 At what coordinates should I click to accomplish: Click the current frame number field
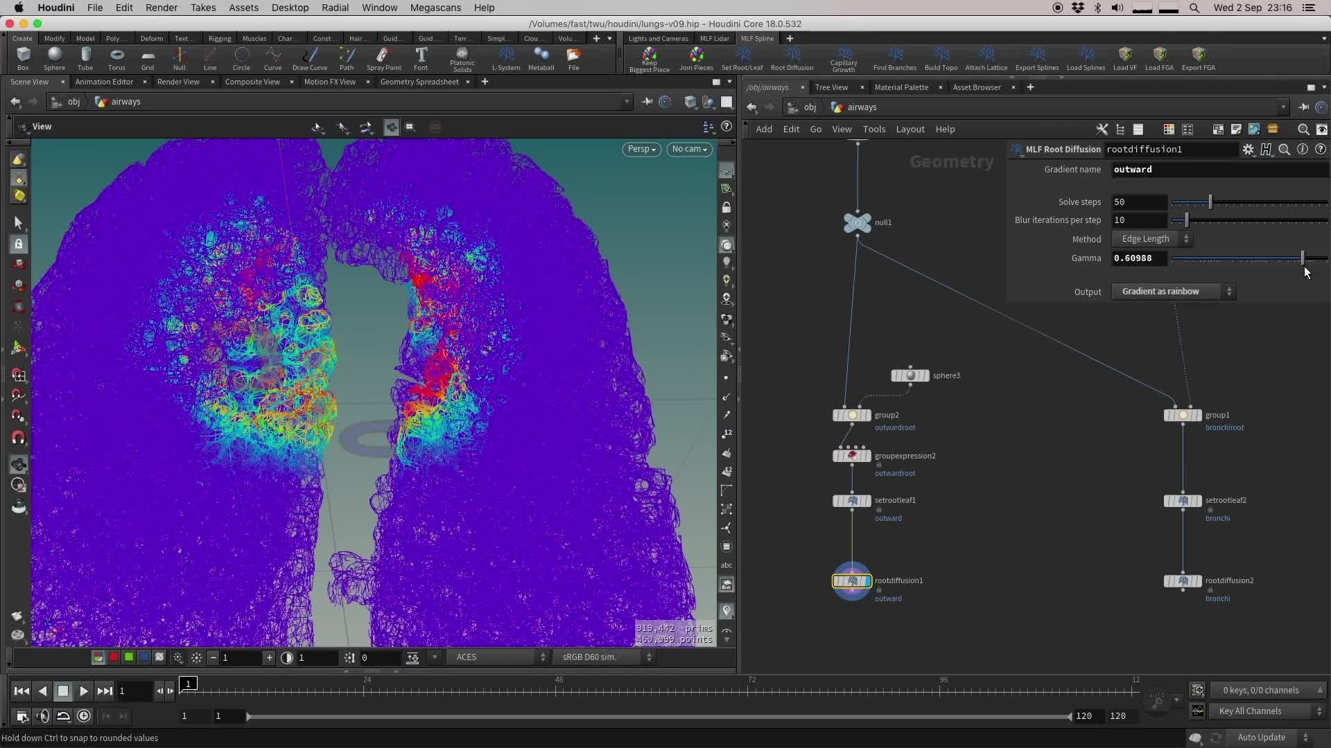coord(136,691)
